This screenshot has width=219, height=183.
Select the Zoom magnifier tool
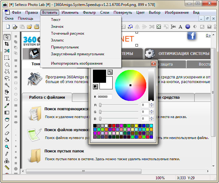[7, 147]
